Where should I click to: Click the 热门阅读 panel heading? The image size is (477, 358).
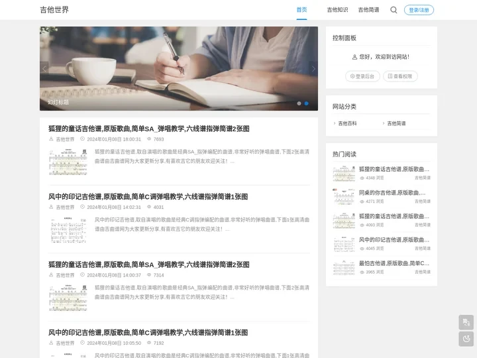click(x=344, y=154)
